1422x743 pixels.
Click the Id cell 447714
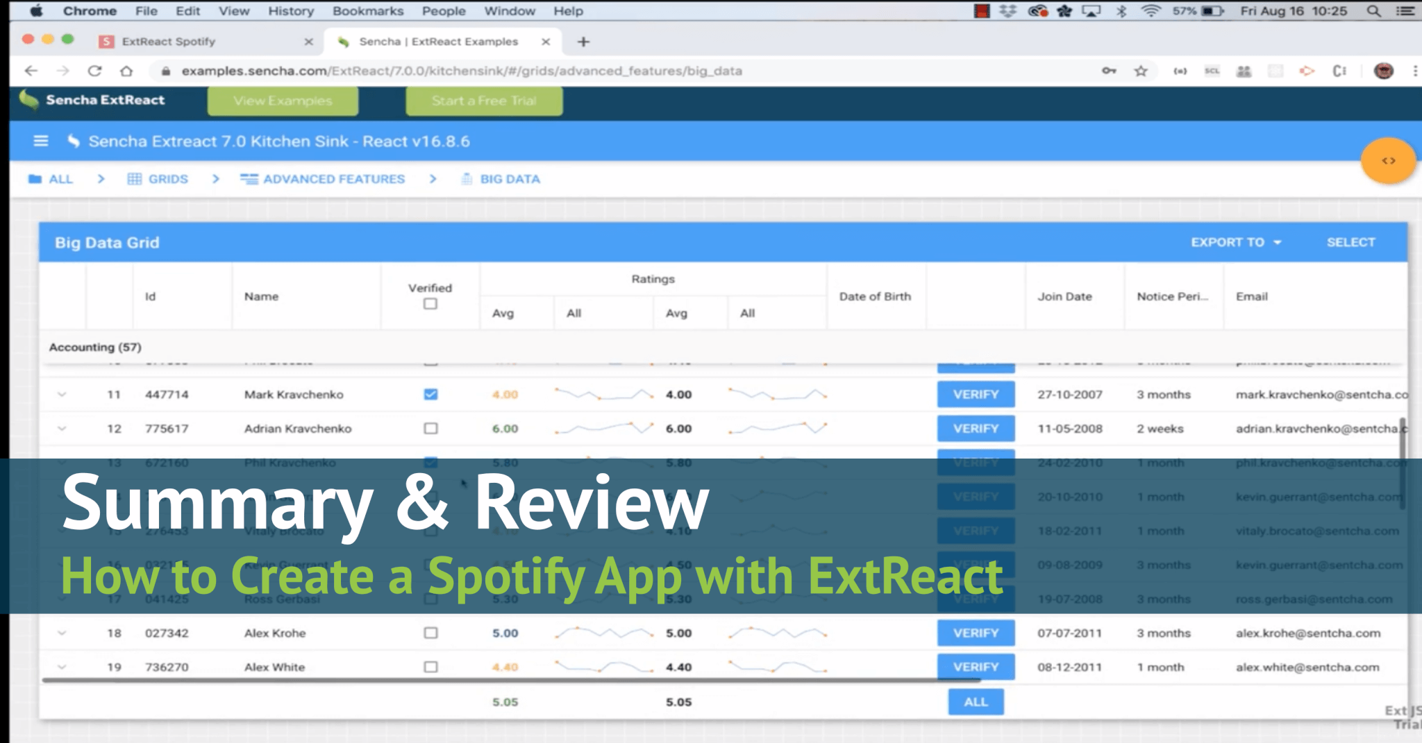167,394
